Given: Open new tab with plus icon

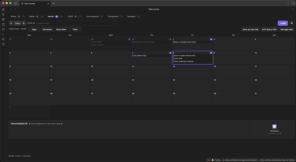Looking at the screenshot, I should point(54,3).
